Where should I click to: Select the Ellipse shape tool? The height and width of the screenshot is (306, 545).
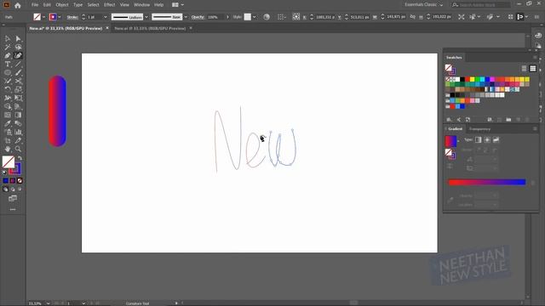[8, 72]
